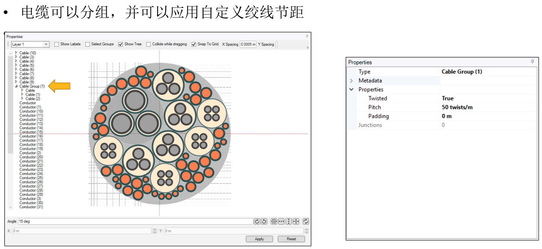Select Cable Group (1) in tree
This screenshot has height=249, width=542.
32,86
